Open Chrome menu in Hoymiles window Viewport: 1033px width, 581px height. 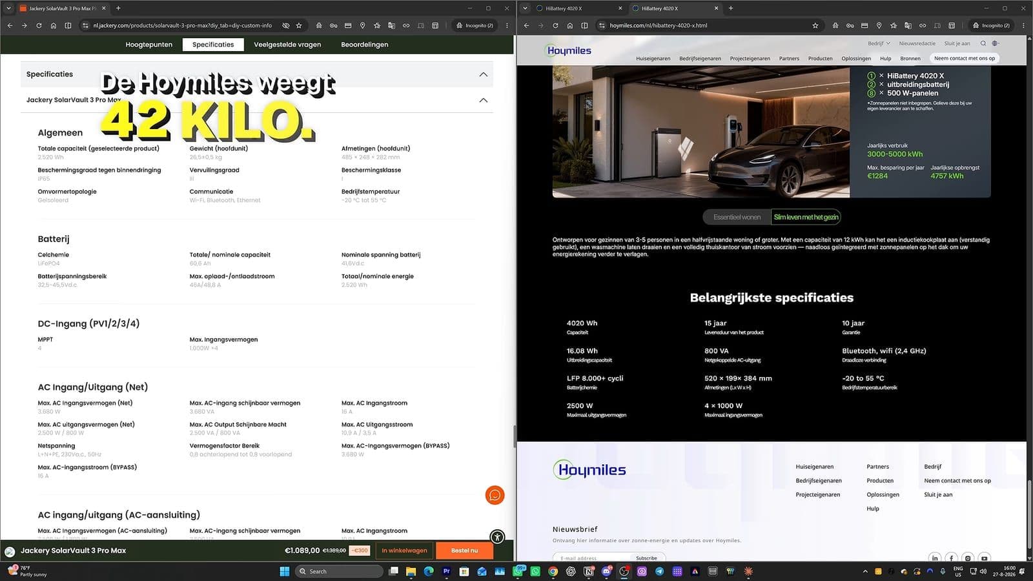coord(1023,25)
